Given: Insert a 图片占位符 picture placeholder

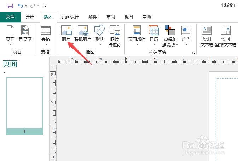Looking at the screenshot, I should click(x=115, y=36).
